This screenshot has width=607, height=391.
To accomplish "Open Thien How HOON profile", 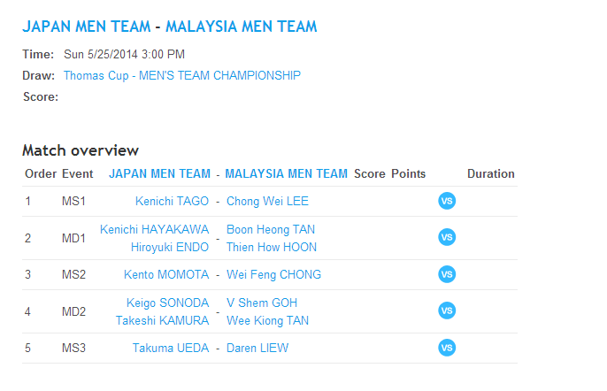I will 272,247.
